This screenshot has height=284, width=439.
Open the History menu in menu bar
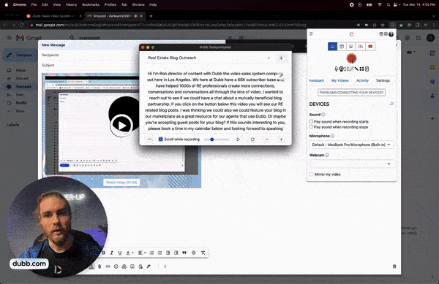pos(71,5)
